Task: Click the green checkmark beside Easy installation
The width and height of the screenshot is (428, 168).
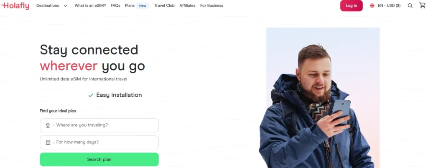Action: coord(91,95)
